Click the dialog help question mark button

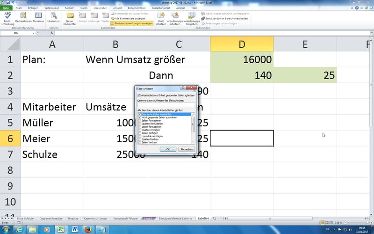click(x=183, y=88)
